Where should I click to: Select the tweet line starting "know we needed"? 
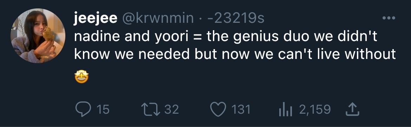(x=235, y=54)
